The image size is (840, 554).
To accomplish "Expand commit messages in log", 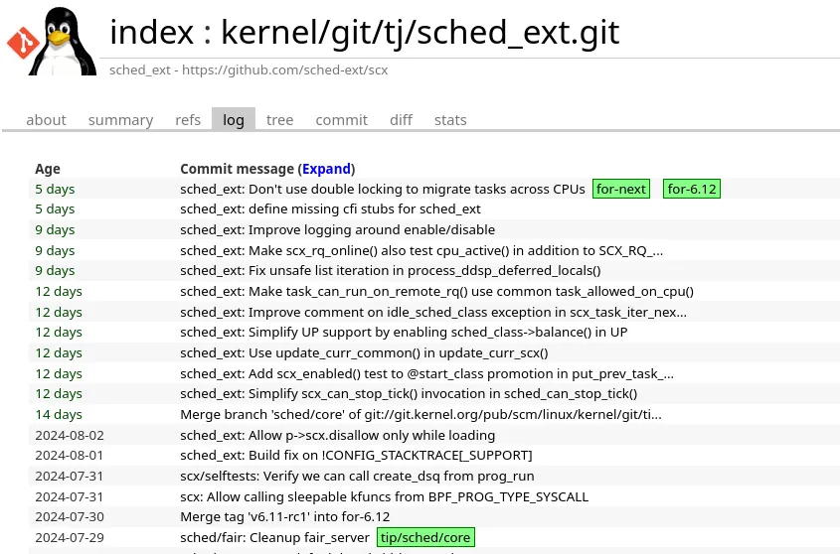I will [x=326, y=169].
